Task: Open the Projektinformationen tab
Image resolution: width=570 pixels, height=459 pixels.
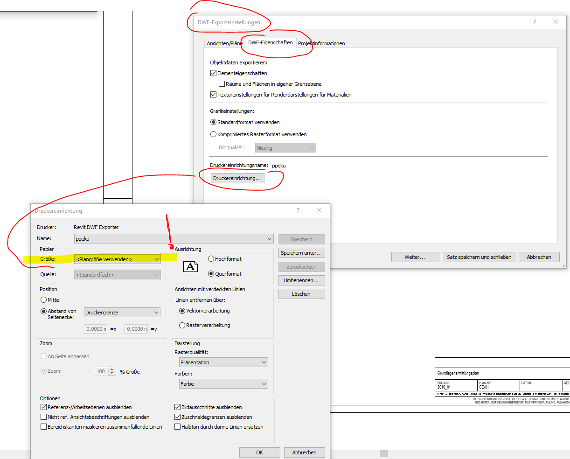Action: 321,43
